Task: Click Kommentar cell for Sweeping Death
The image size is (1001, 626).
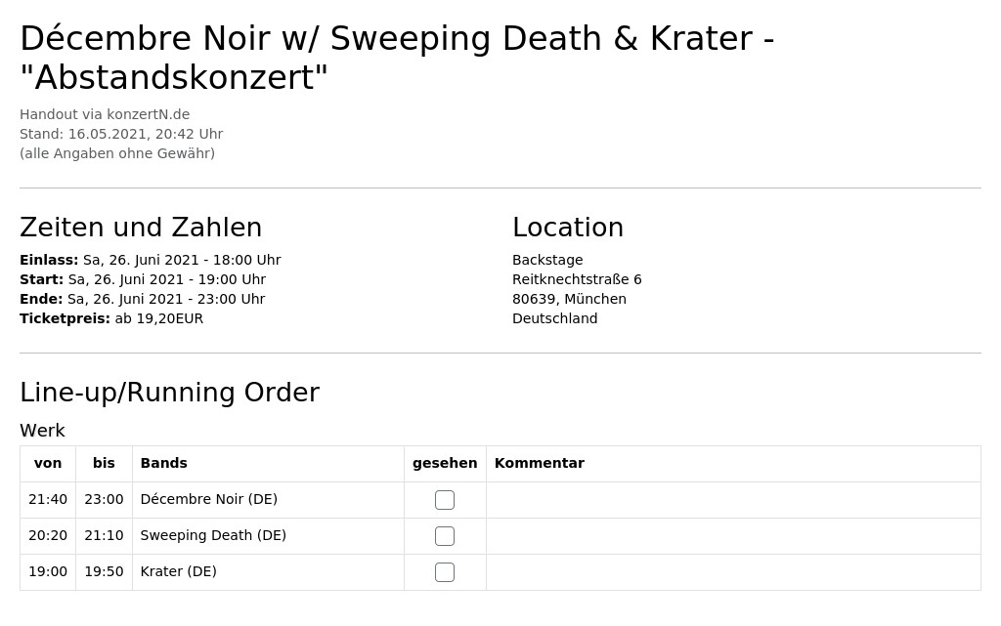Action: 733,536
